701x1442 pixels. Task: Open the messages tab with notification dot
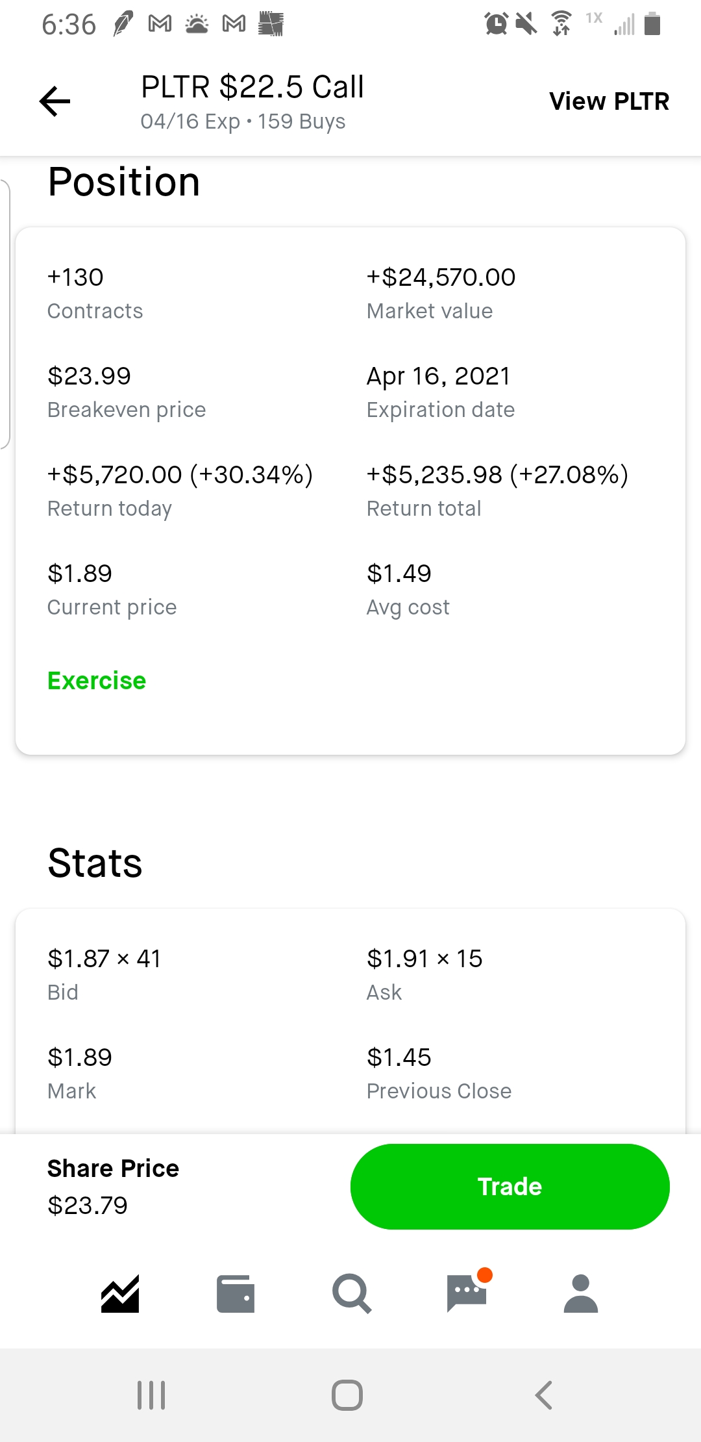[x=467, y=1294]
